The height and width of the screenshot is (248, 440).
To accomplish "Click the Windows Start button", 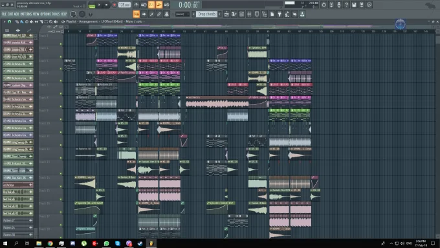I will click(x=5, y=243).
